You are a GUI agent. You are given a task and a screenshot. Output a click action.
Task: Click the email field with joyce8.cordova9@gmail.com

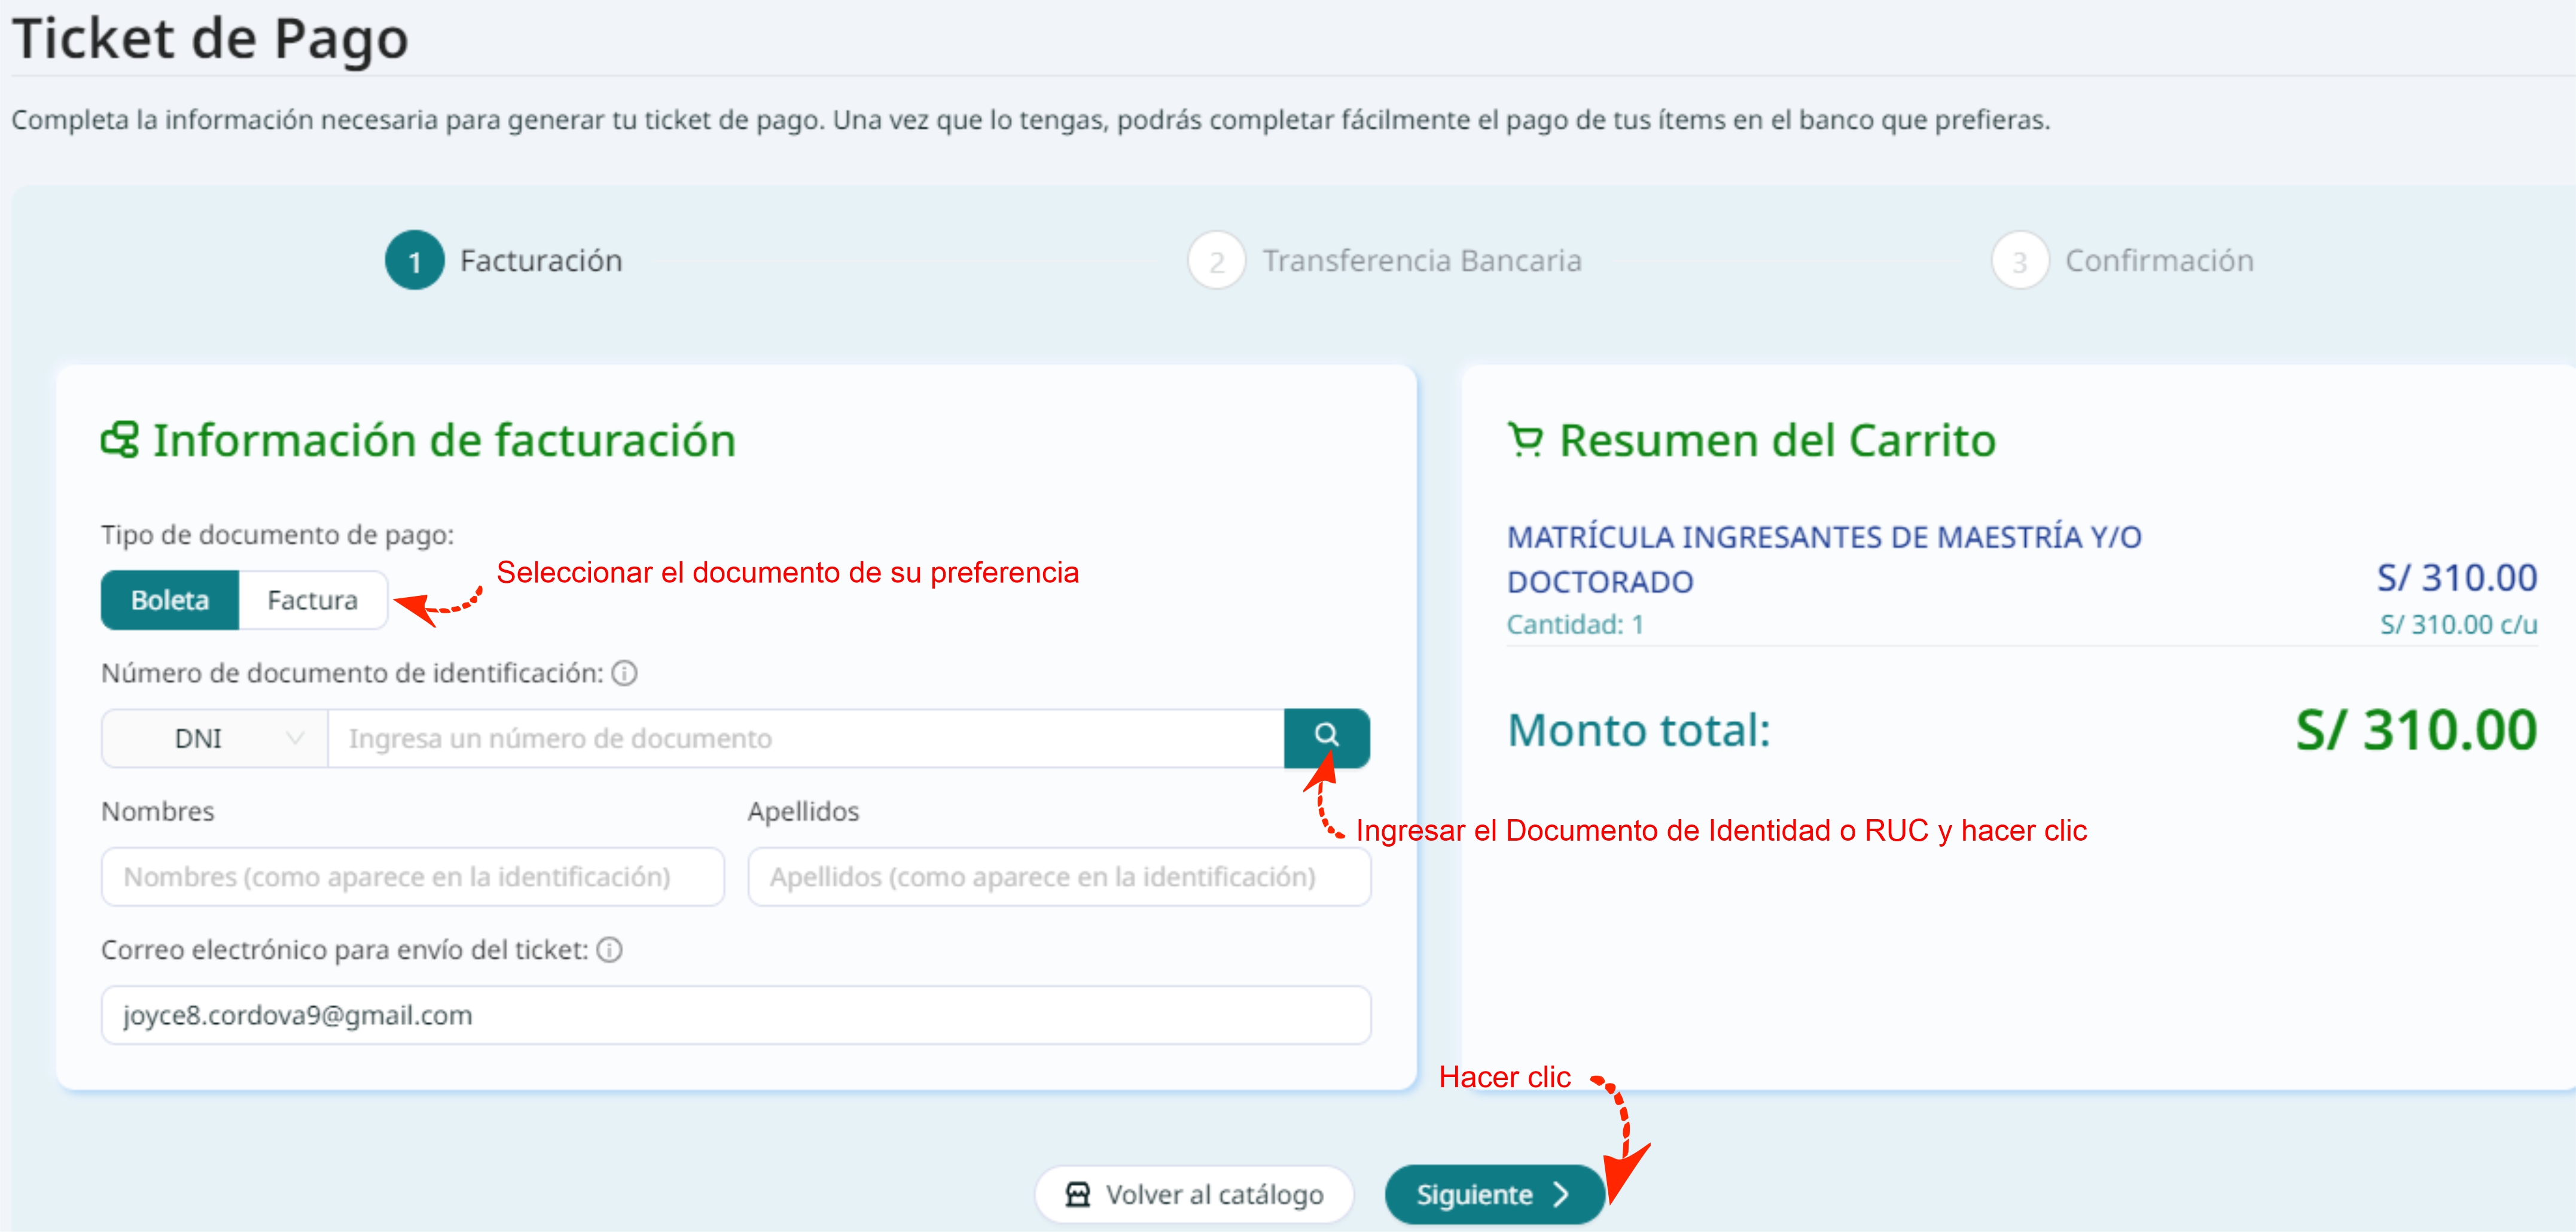(736, 1015)
